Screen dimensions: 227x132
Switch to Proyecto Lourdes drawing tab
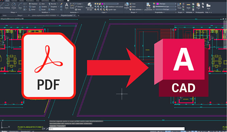tap(67, 15)
